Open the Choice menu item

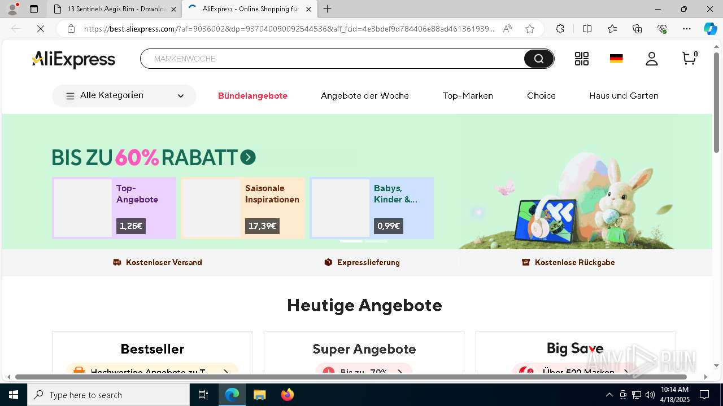tap(541, 96)
